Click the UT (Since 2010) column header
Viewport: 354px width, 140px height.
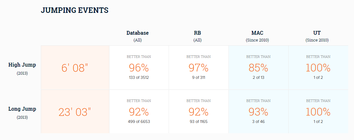(317, 36)
